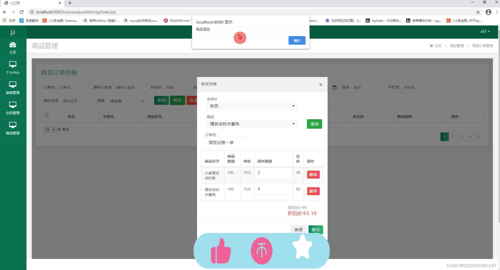Click the site info icon in address bar
Image resolution: width=500 pixels, height=270 pixels.
pyautogui.click(x=32, y=12)
